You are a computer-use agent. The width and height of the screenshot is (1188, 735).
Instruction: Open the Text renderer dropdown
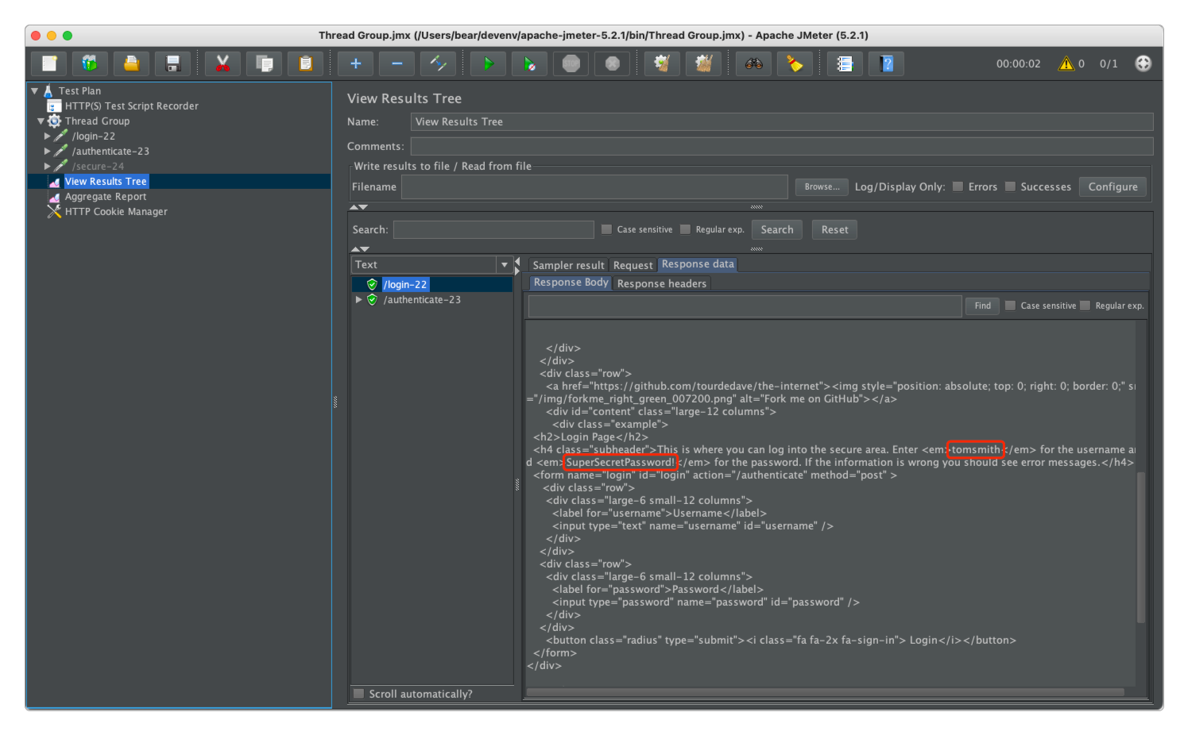point(504,265)
